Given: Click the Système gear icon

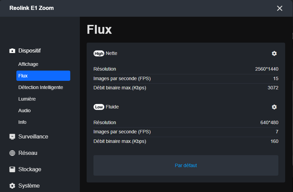Looking at the screenshot, I should (x=12, y=186).
